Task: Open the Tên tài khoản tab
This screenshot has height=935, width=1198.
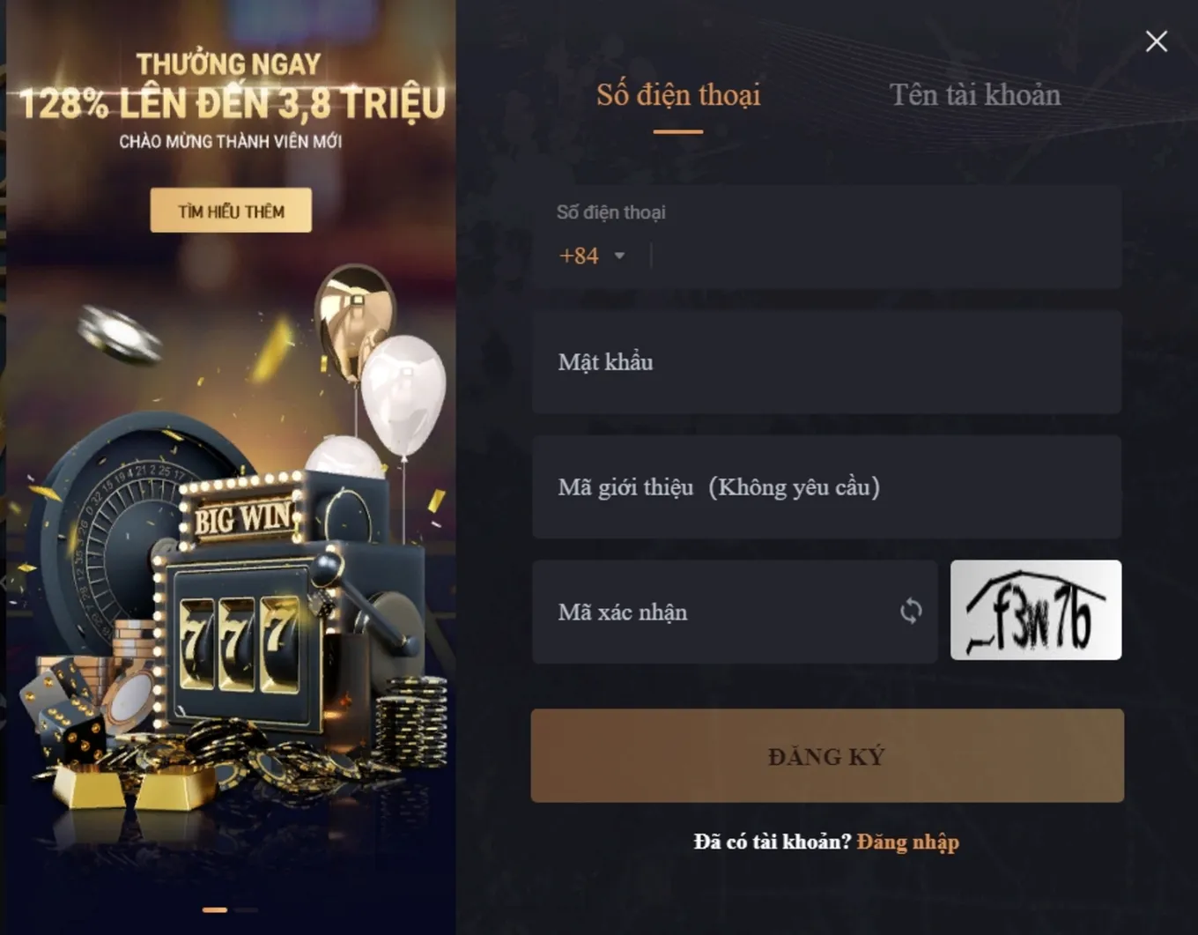Action: (975, 95)
